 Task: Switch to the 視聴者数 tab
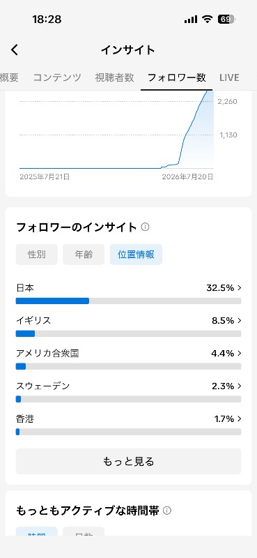(x=114, y=77)
